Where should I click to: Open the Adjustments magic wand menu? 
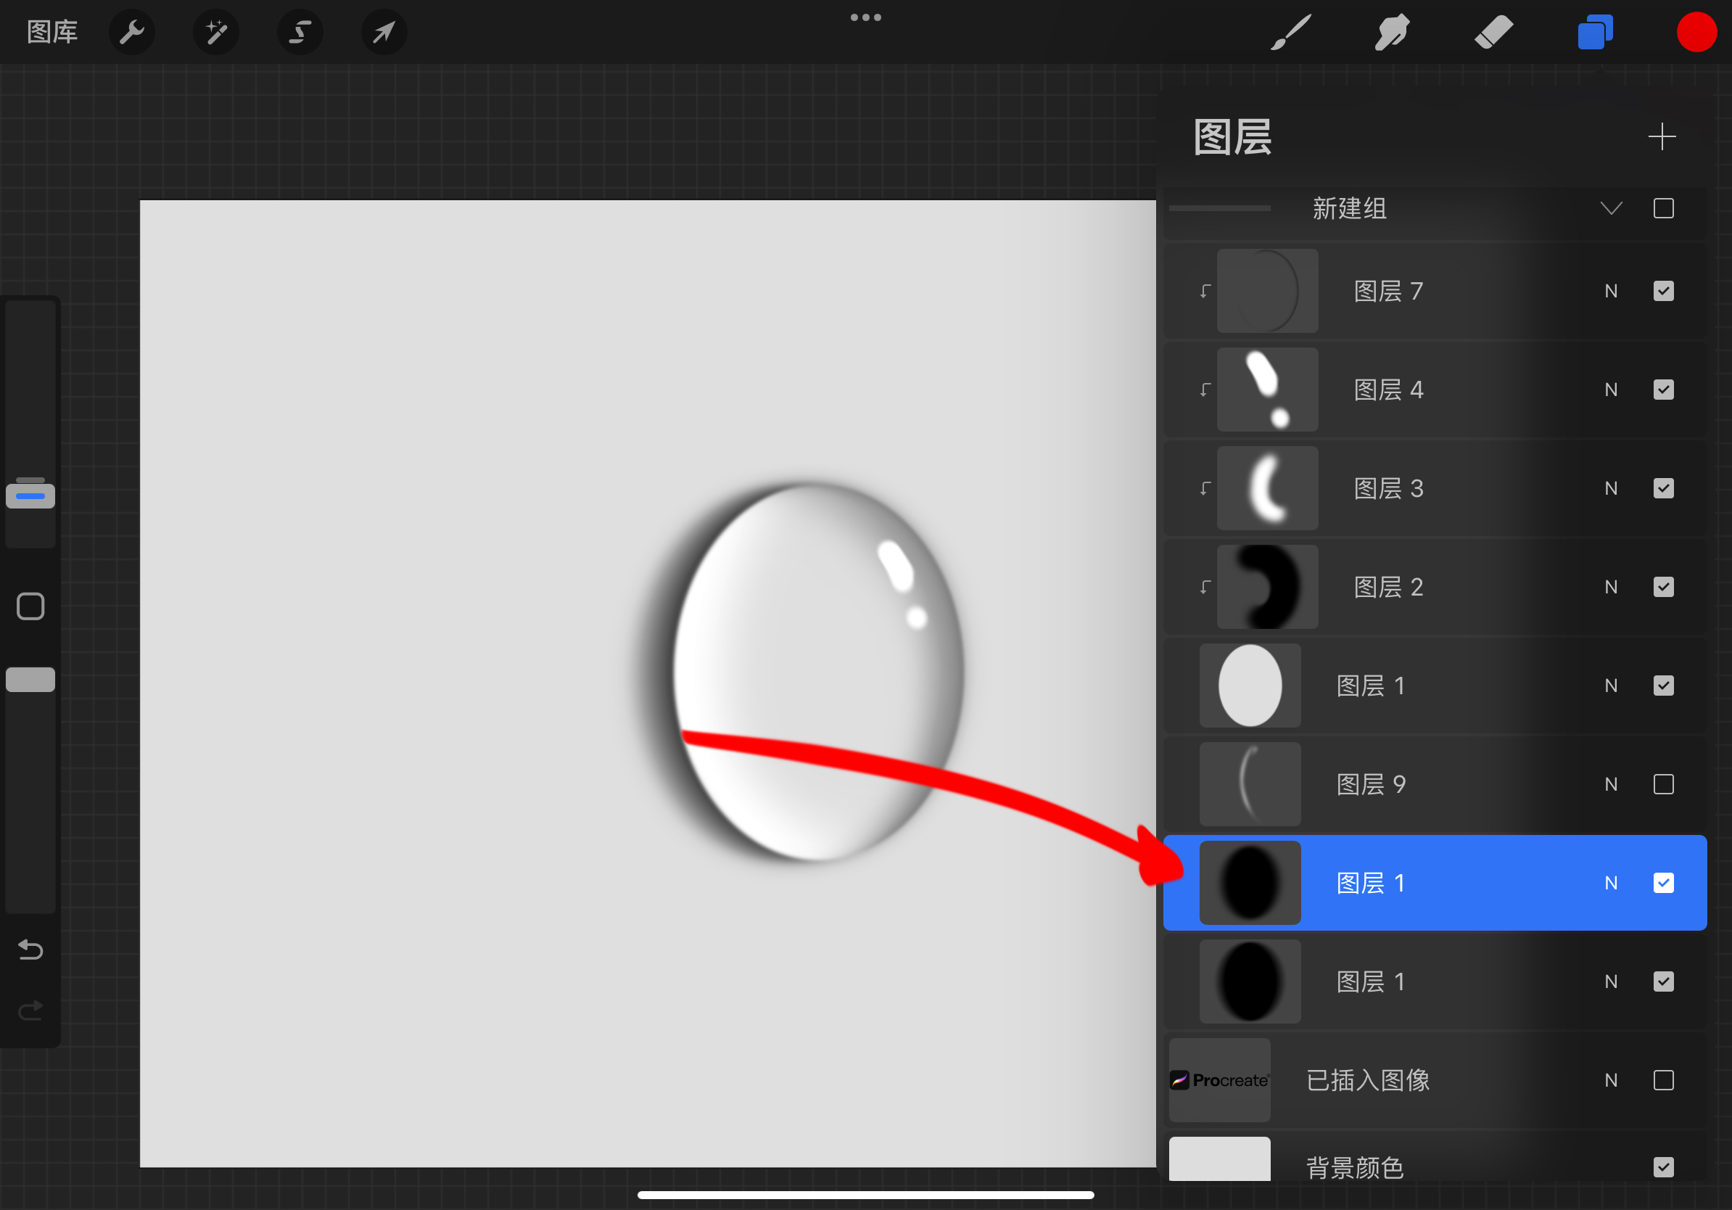[x=215, y=33]
